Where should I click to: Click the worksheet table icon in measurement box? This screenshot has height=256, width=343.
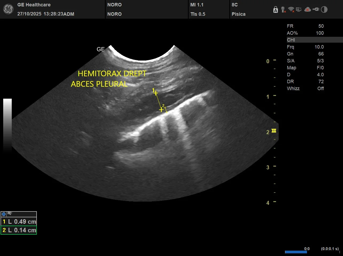coord(10,213)
